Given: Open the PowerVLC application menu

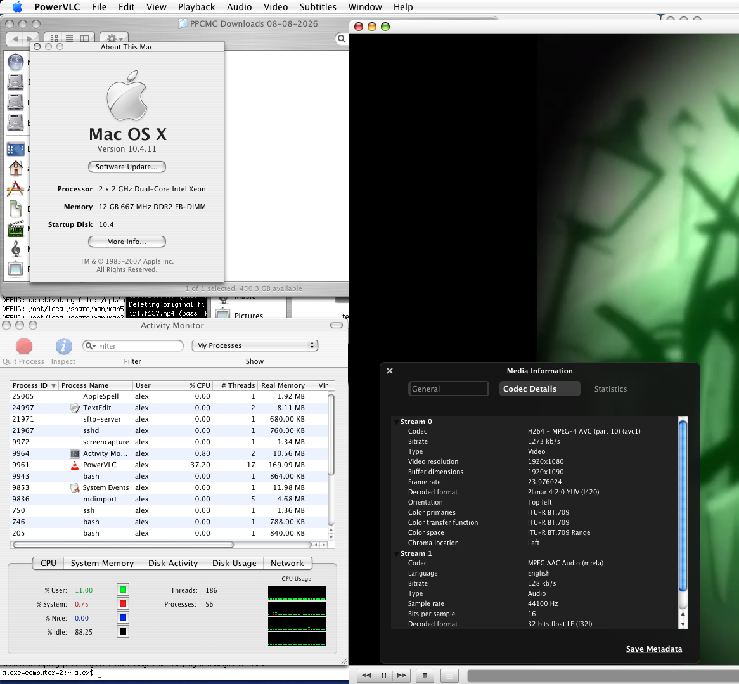Looking at the screenshot, I should click(x=57, y=7).
